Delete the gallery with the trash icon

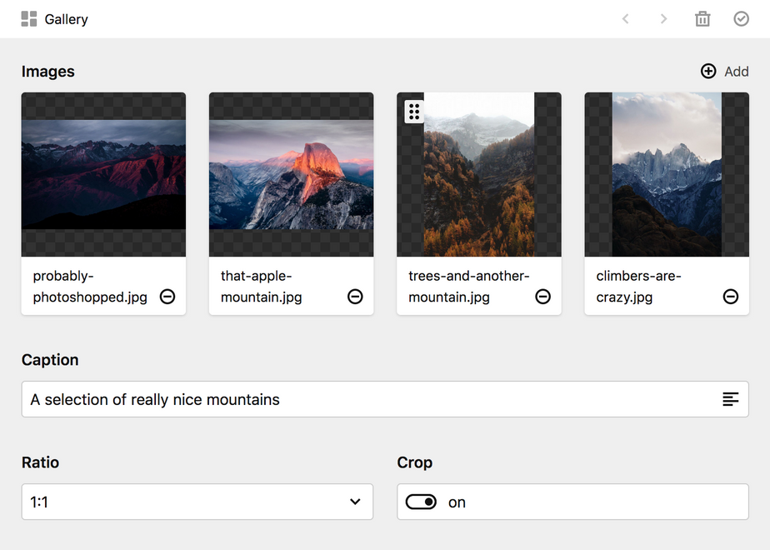(x=702, y=19)
